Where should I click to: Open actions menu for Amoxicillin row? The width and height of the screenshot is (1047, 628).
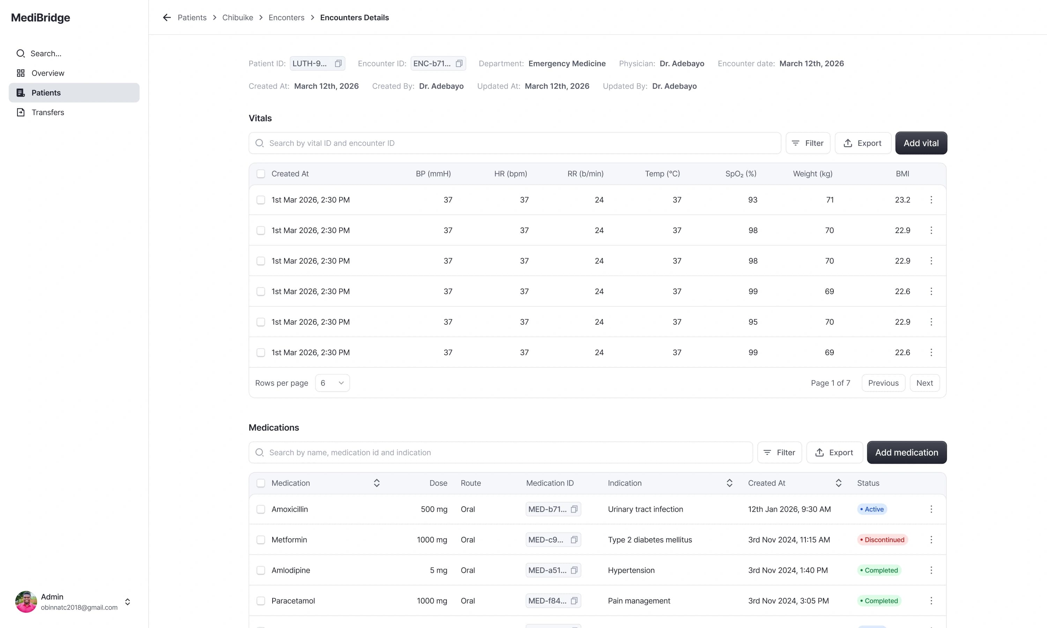931,509
